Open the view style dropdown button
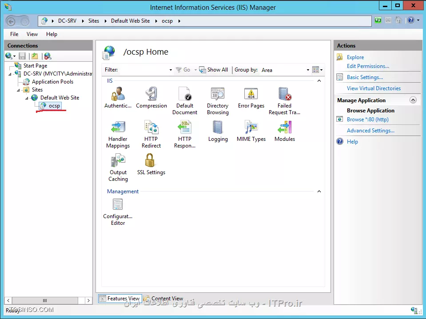This screenshot has width=426, height=319. tap(317, 70)
